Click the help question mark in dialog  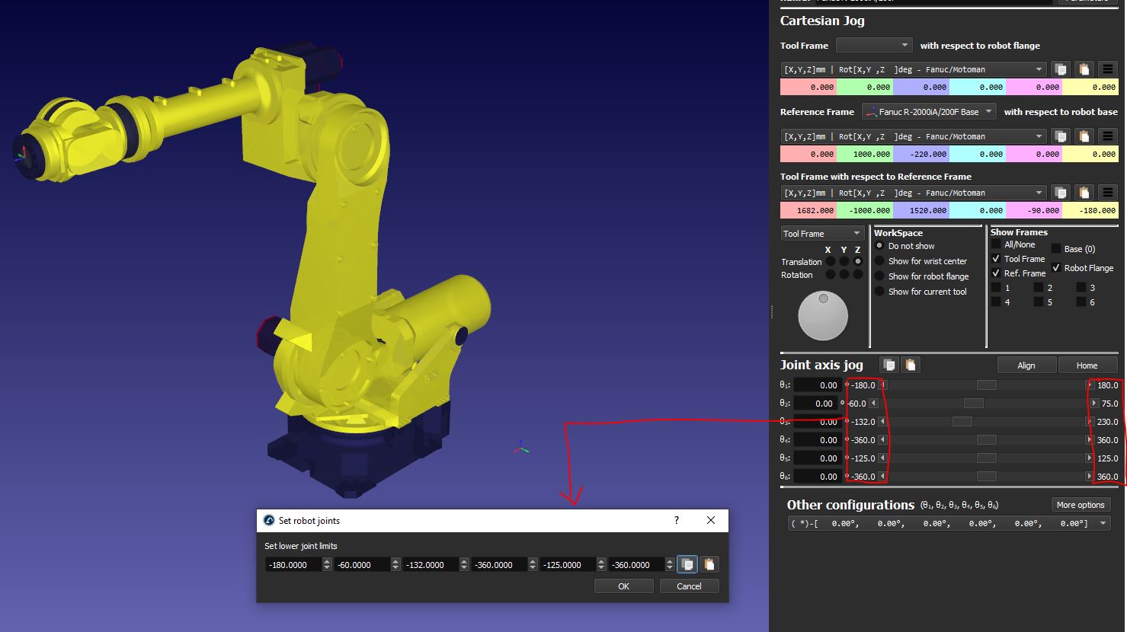pos(676,520)
